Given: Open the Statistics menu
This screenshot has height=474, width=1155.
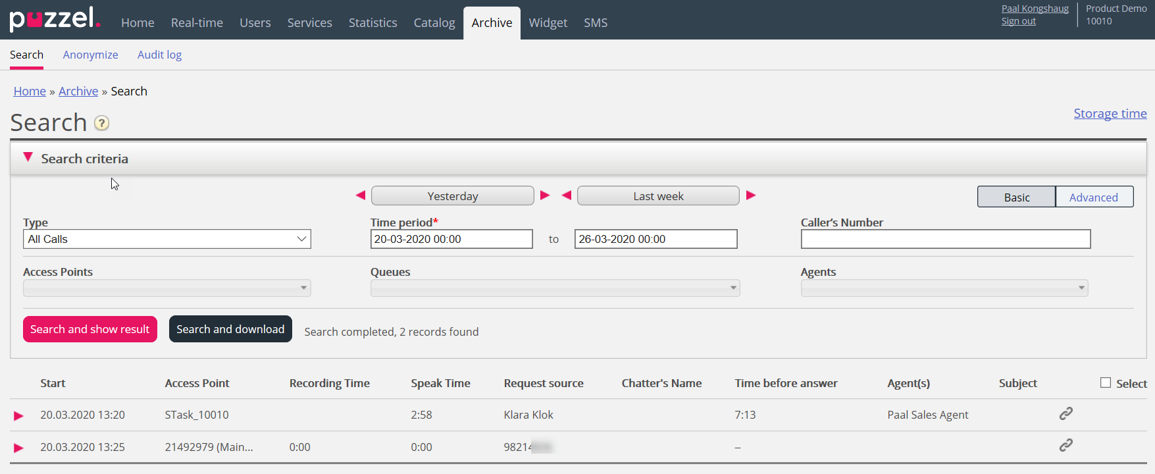Looking at the screenshot, I should point(372,23).
